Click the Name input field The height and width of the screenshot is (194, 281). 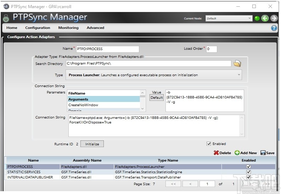(107, 49)
